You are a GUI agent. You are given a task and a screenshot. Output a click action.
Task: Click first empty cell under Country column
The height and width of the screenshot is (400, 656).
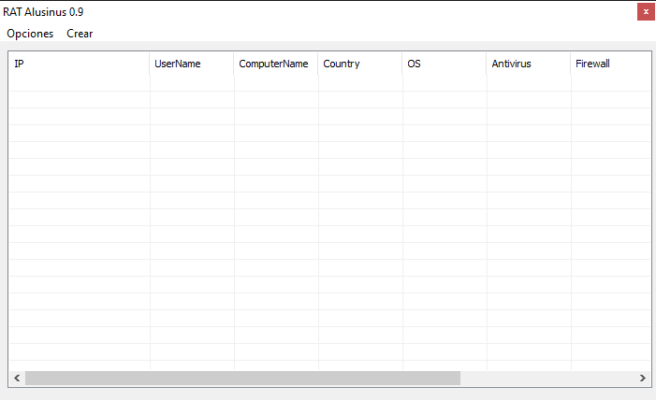pyautogui.click(x=359, y=83)
